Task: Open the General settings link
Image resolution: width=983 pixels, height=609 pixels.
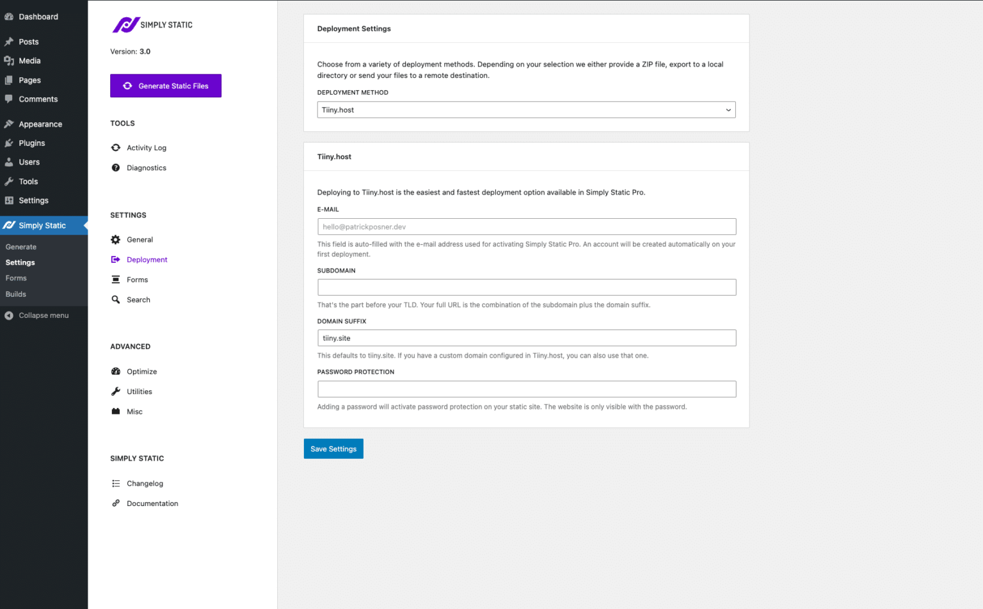Action: coord(140,240)
